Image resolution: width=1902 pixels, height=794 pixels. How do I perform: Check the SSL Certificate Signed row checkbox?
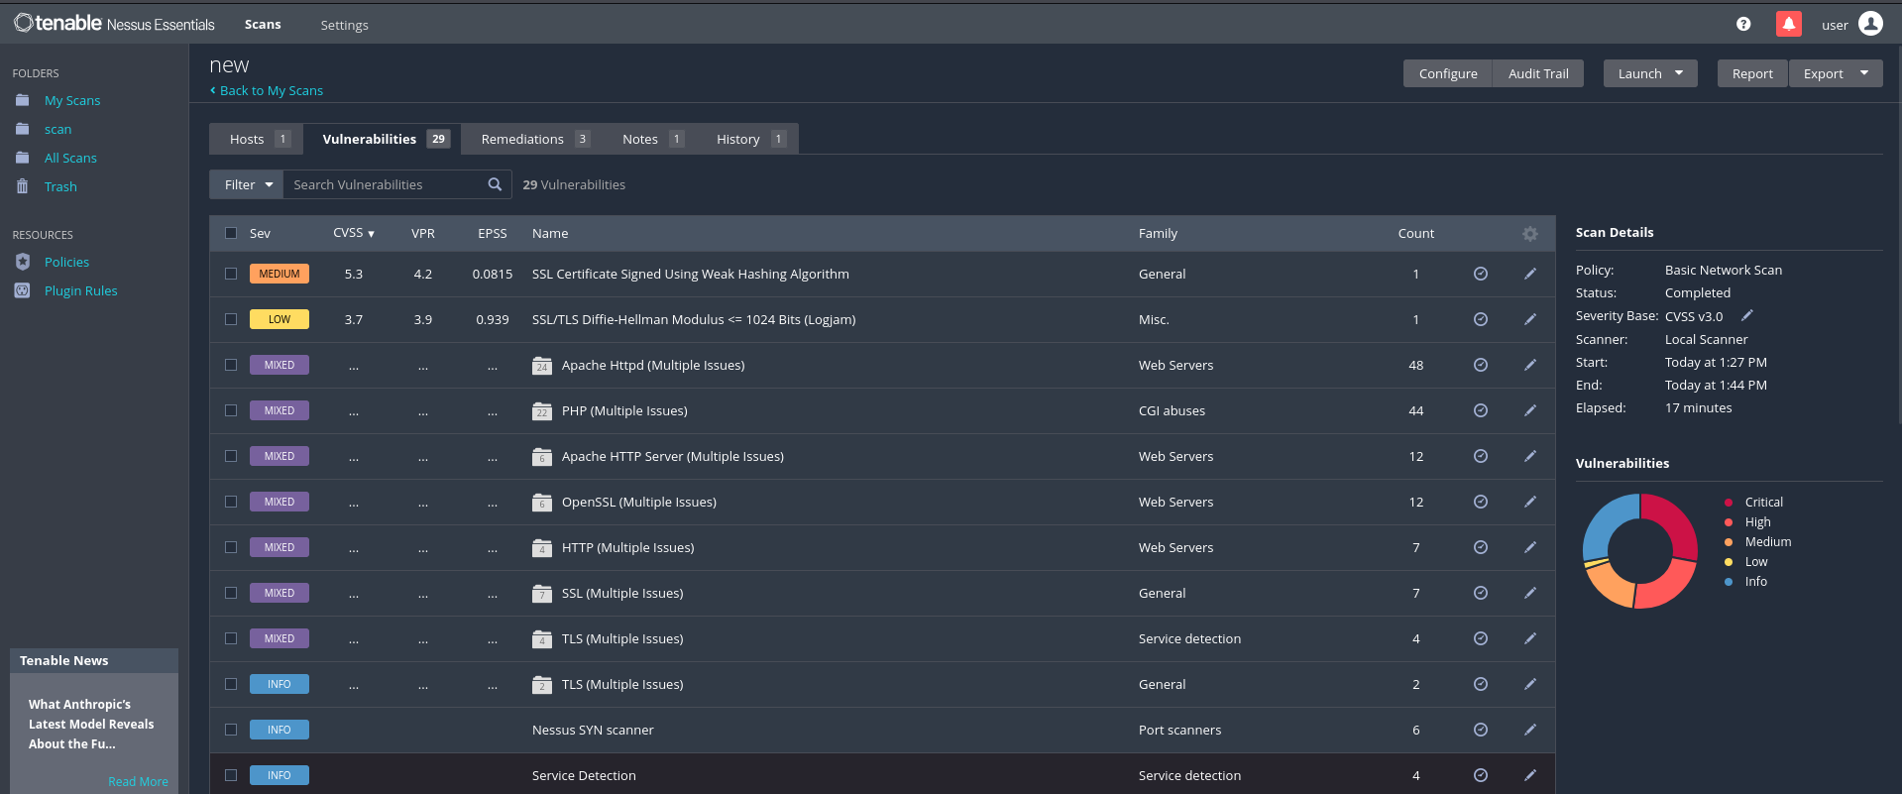click(231, 274)
